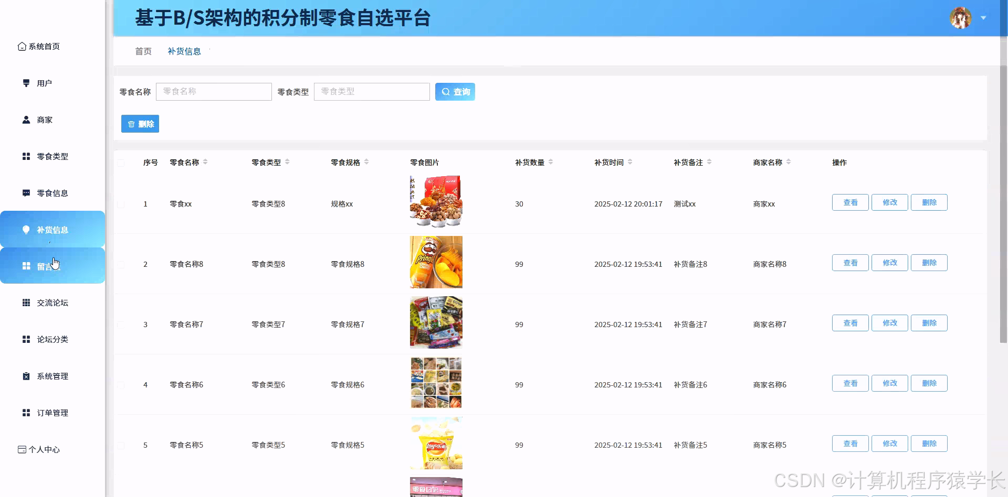Click the magnifier icon on 查询 button
1008x497 pixels.
pyautogui.click(x=446, y=92)
